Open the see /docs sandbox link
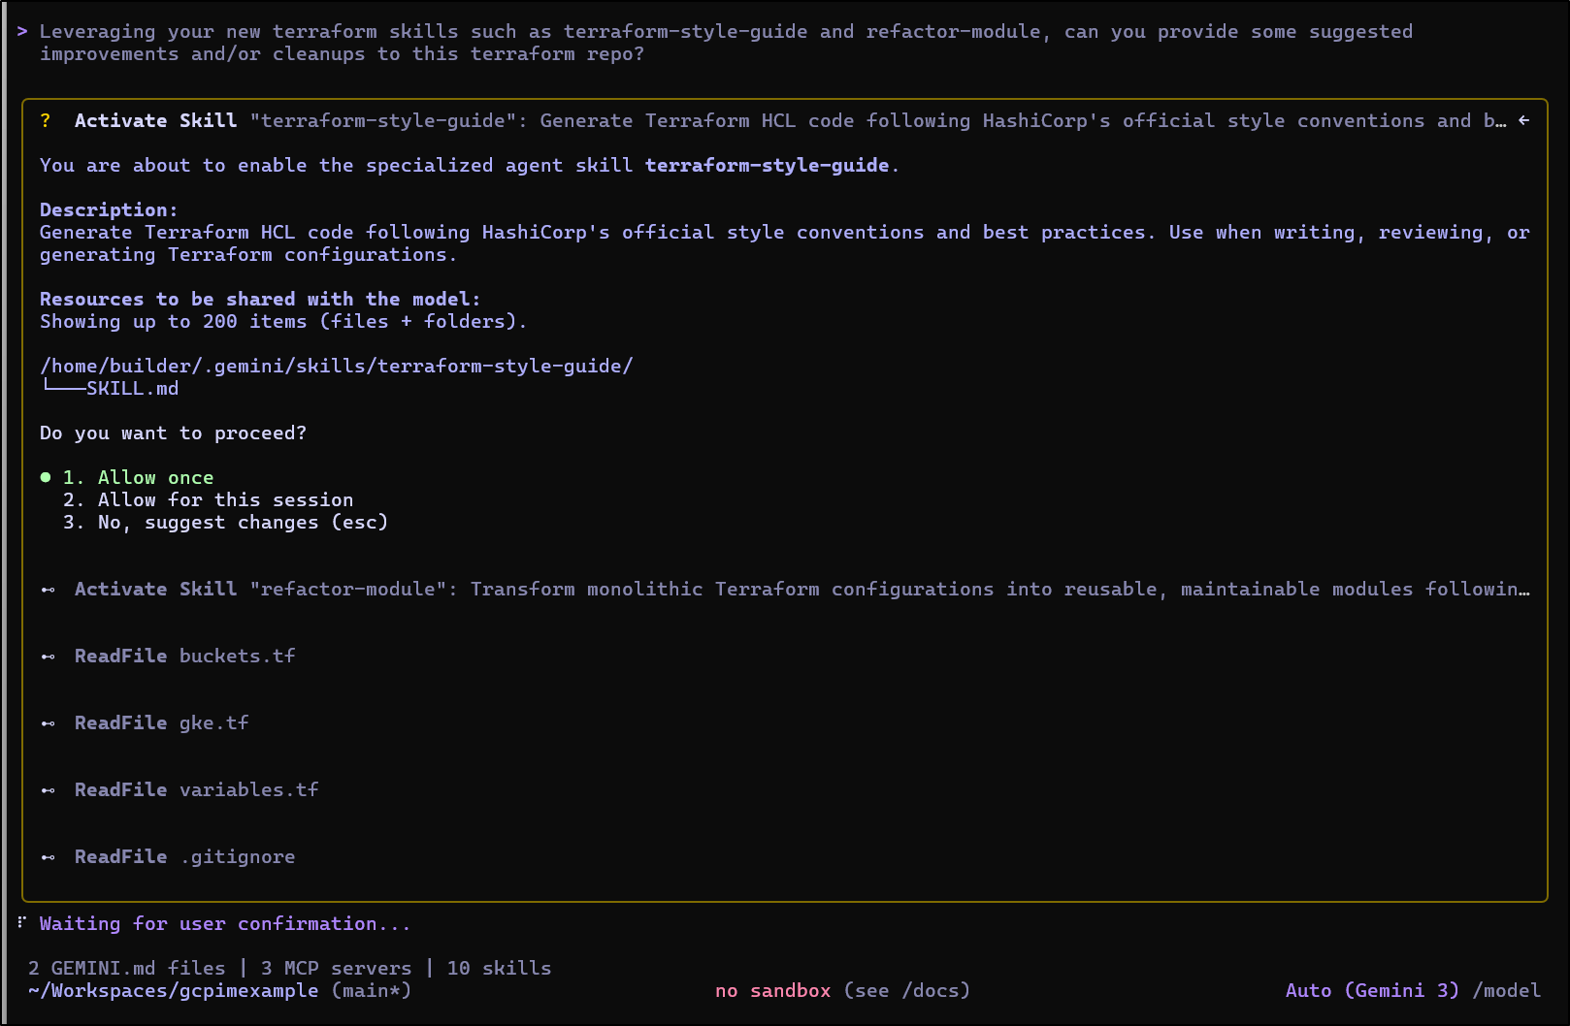 [x=906, y=991]
